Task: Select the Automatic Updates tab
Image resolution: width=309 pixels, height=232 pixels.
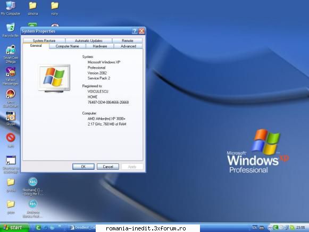Action: [89, 40]
